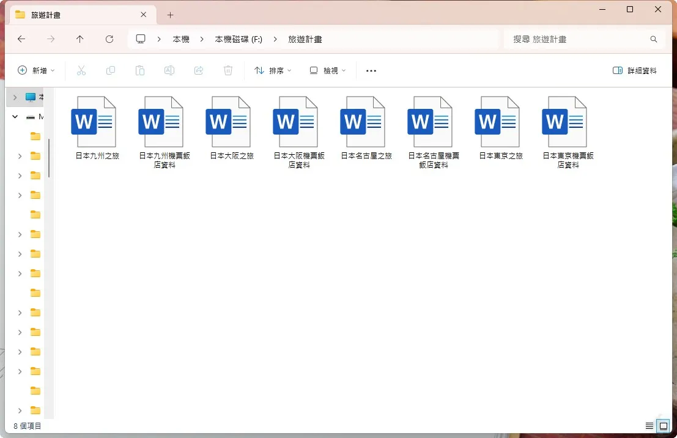677x438 pixels.
Task: Click the search magnifier icon
Action: pos(654,39)
